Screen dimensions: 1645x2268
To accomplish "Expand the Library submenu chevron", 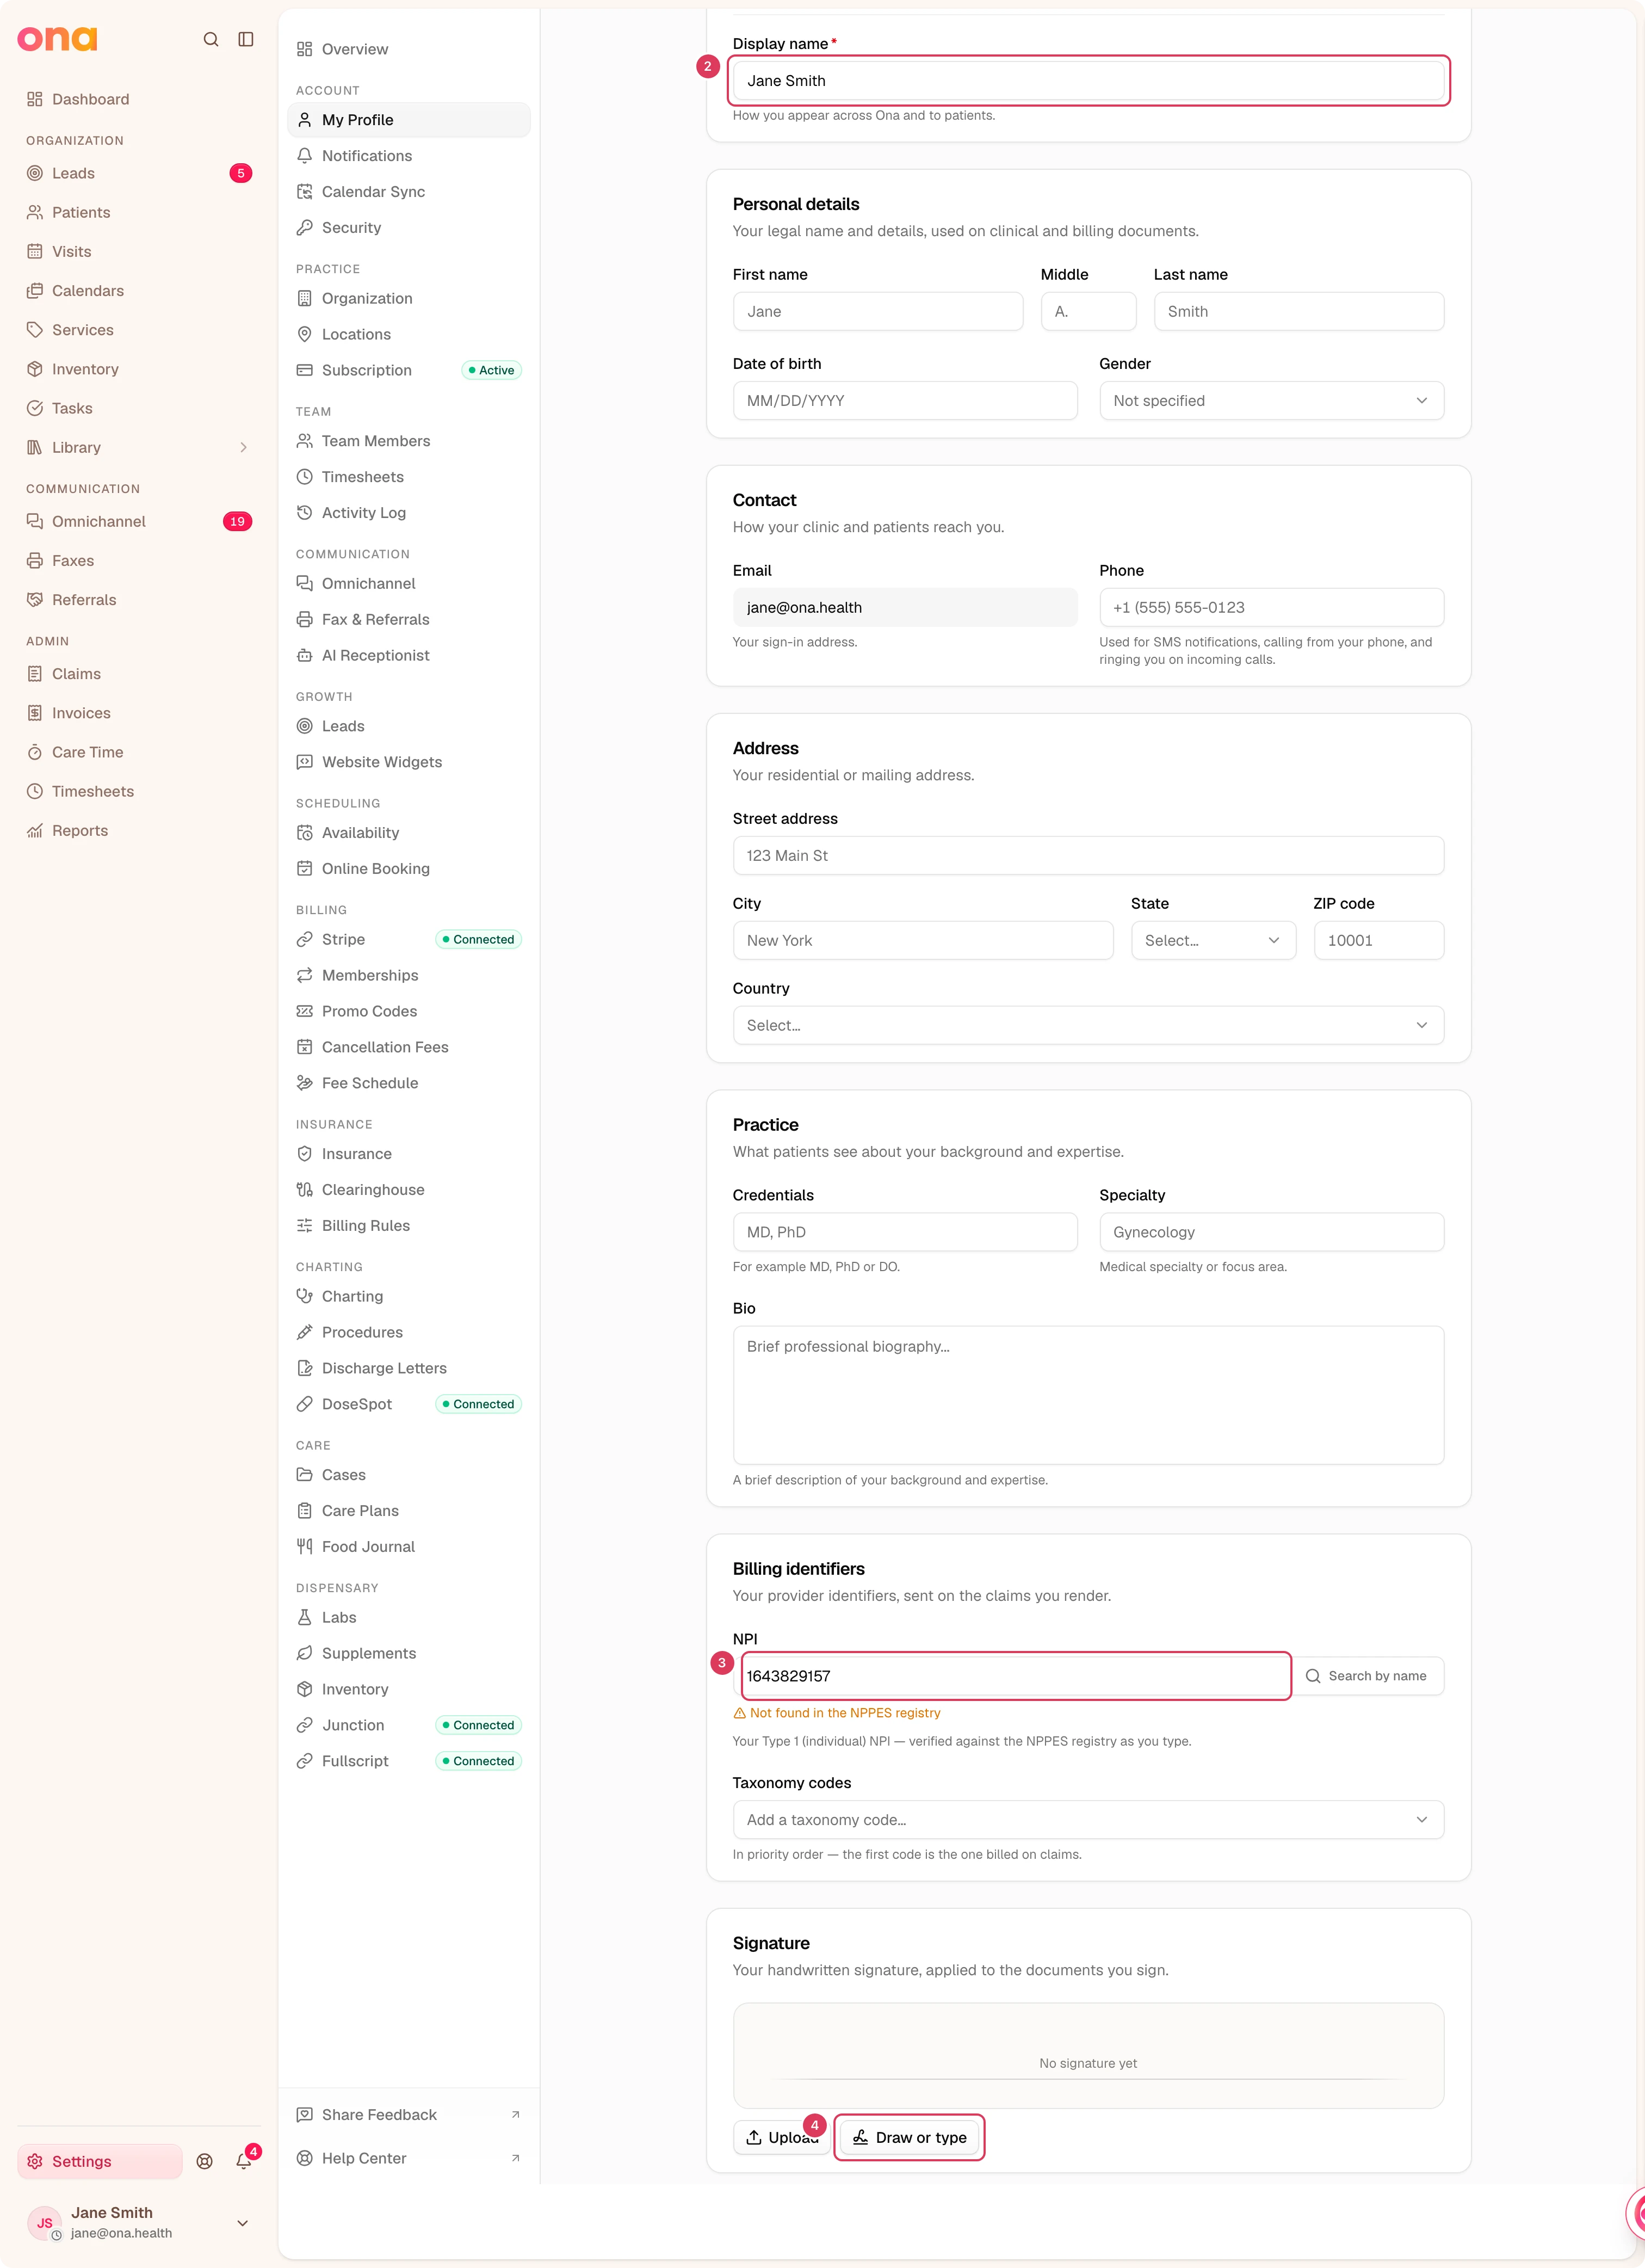I will (243, 447).
